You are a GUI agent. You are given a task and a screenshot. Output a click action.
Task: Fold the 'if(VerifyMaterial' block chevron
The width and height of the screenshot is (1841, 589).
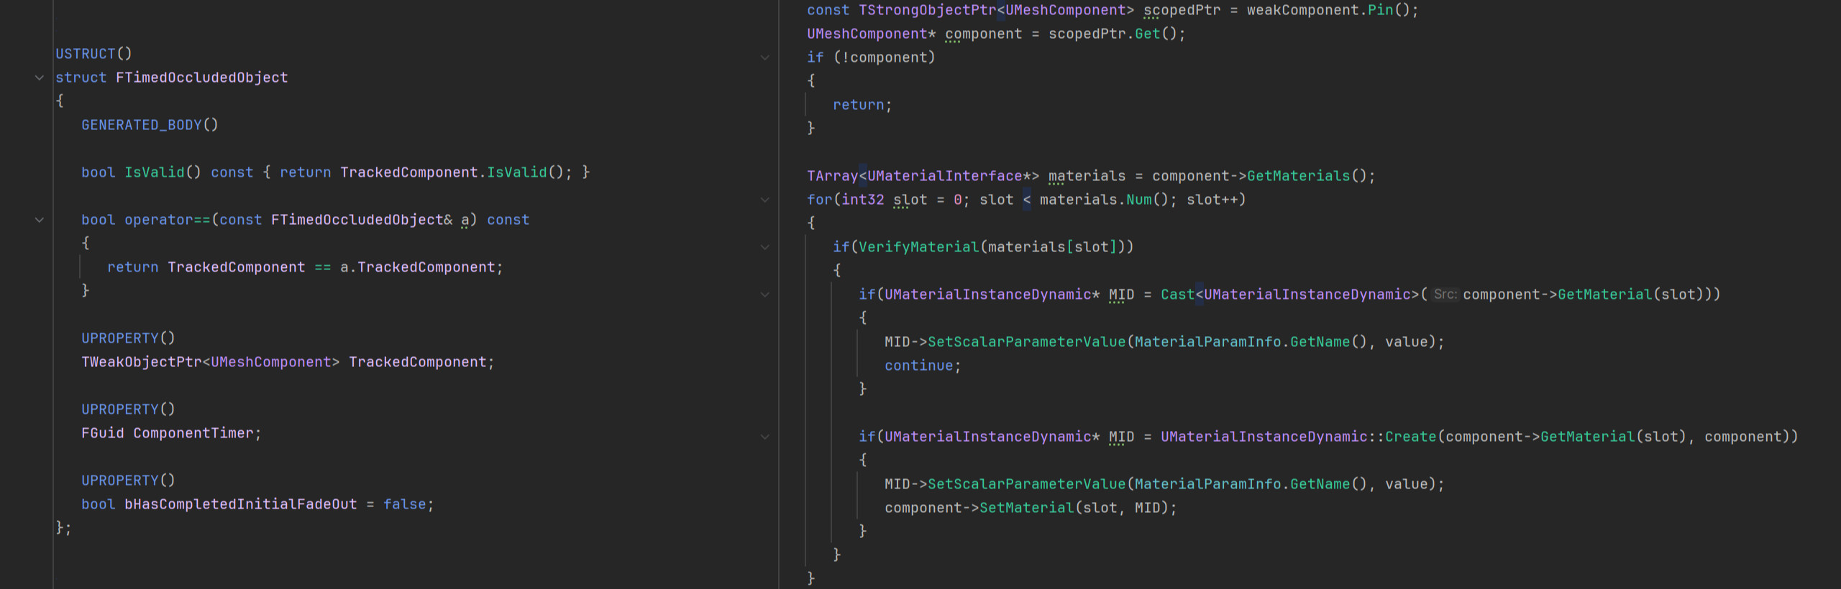pos(764,247)
